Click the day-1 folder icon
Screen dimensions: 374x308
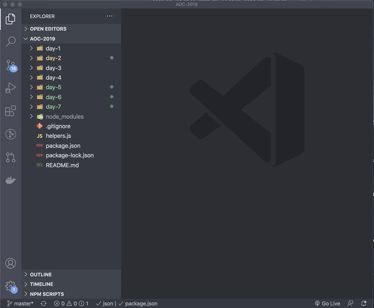pyautogui.click(x=40, y=48)
